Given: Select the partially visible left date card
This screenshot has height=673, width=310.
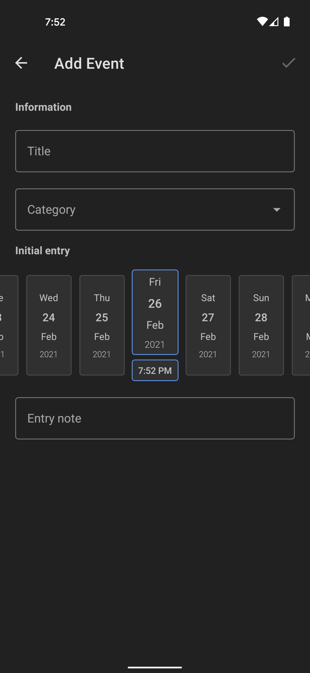Looking at the screenshot, I should (x=9, y=325).
